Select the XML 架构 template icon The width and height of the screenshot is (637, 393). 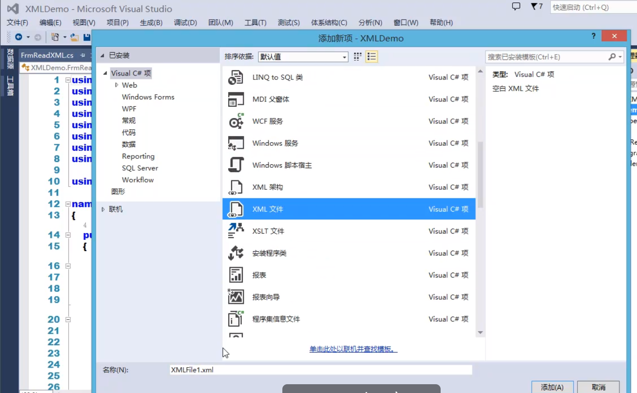point(236,187)
